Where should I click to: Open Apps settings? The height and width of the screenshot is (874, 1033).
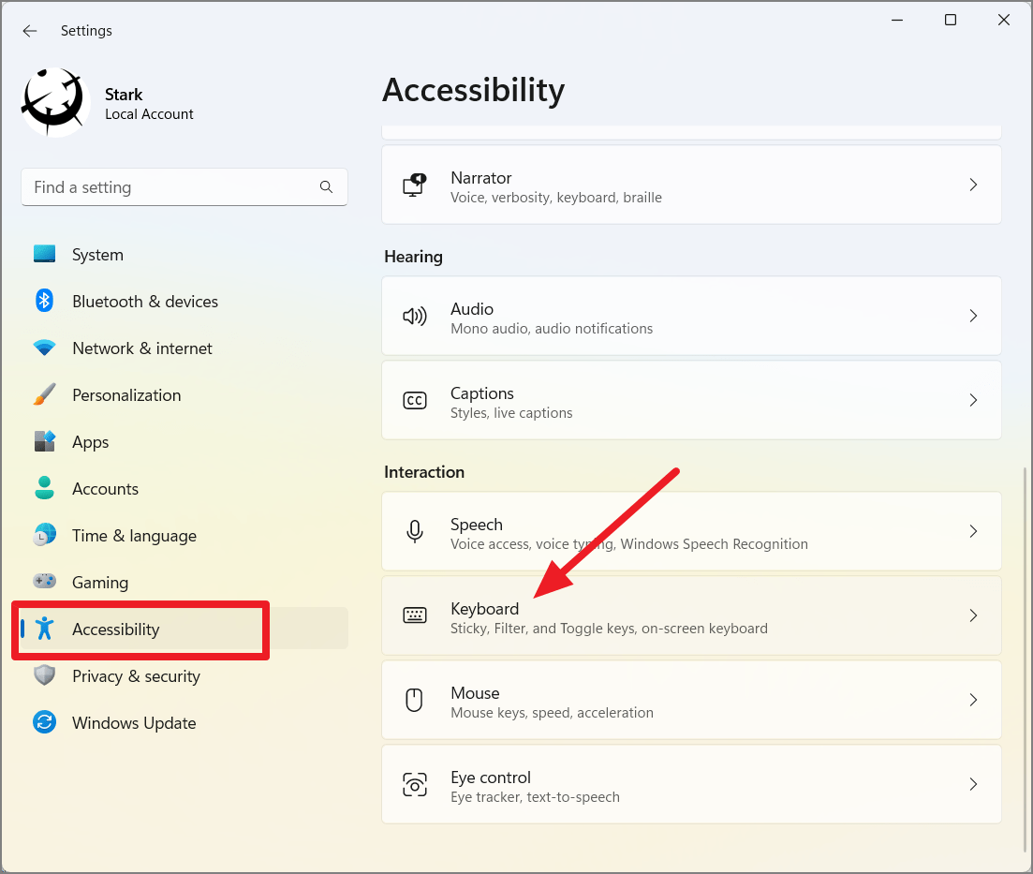pyautogui.click(x=90, y=441)
